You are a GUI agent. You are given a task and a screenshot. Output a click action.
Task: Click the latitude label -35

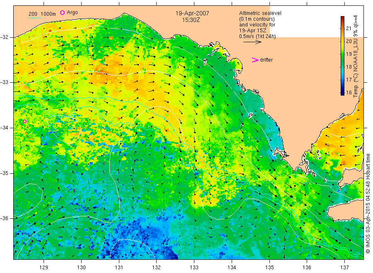tap(4, 173)
